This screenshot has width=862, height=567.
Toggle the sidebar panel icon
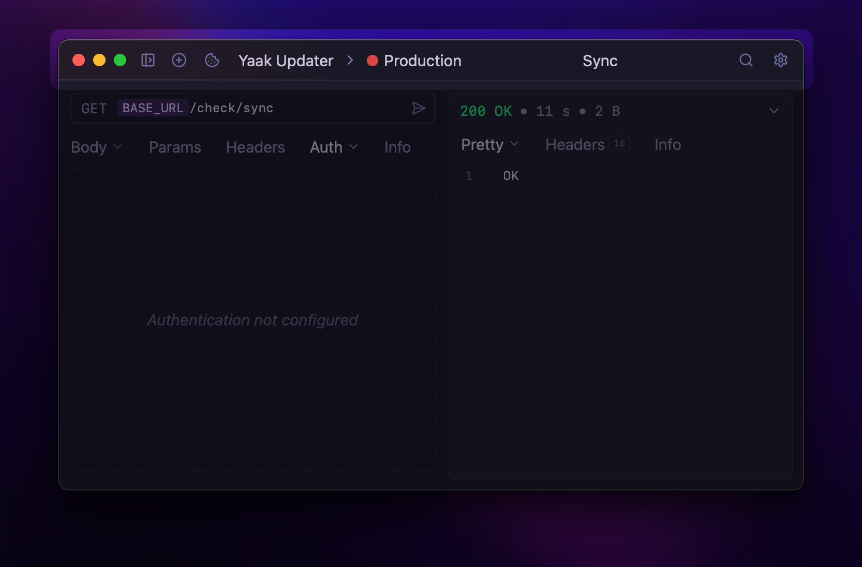point(148,61)
